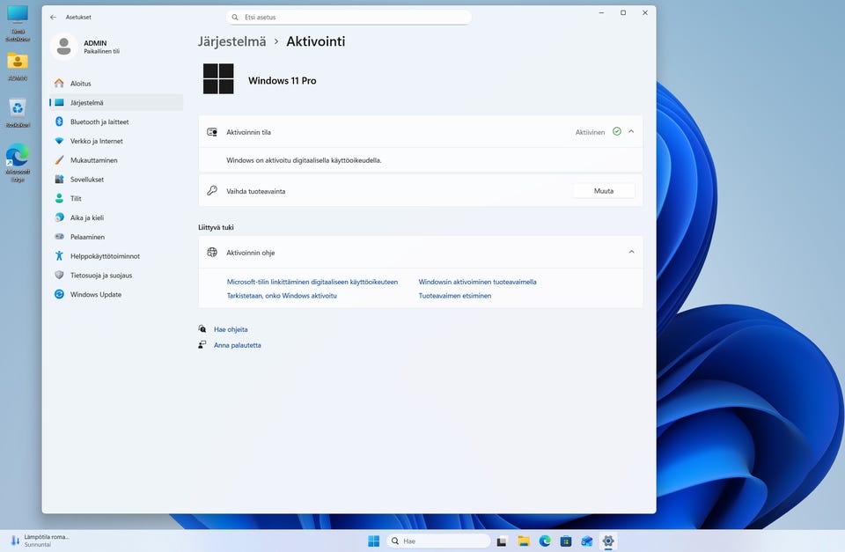845x552 pixels.
Task: Open Microsoft-tilin linkittäminen digitaaliseen käyttöoikeuteen link
Action: (312, 282)
